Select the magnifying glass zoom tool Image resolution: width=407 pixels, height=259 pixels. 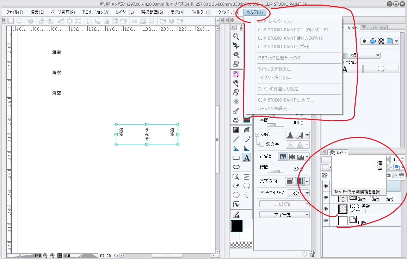click(236, 36)
